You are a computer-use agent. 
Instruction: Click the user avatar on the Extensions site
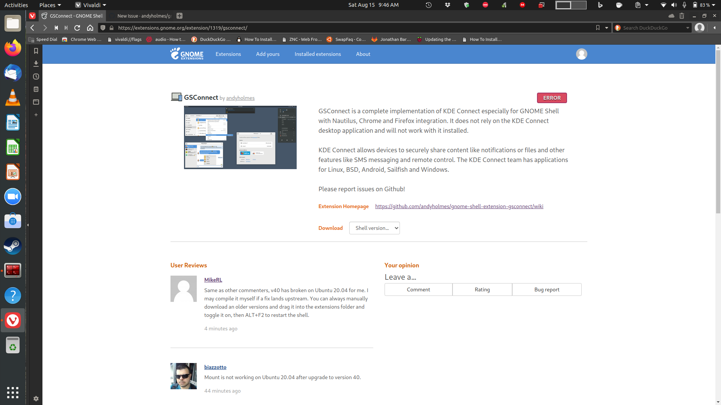click(581, 54)
